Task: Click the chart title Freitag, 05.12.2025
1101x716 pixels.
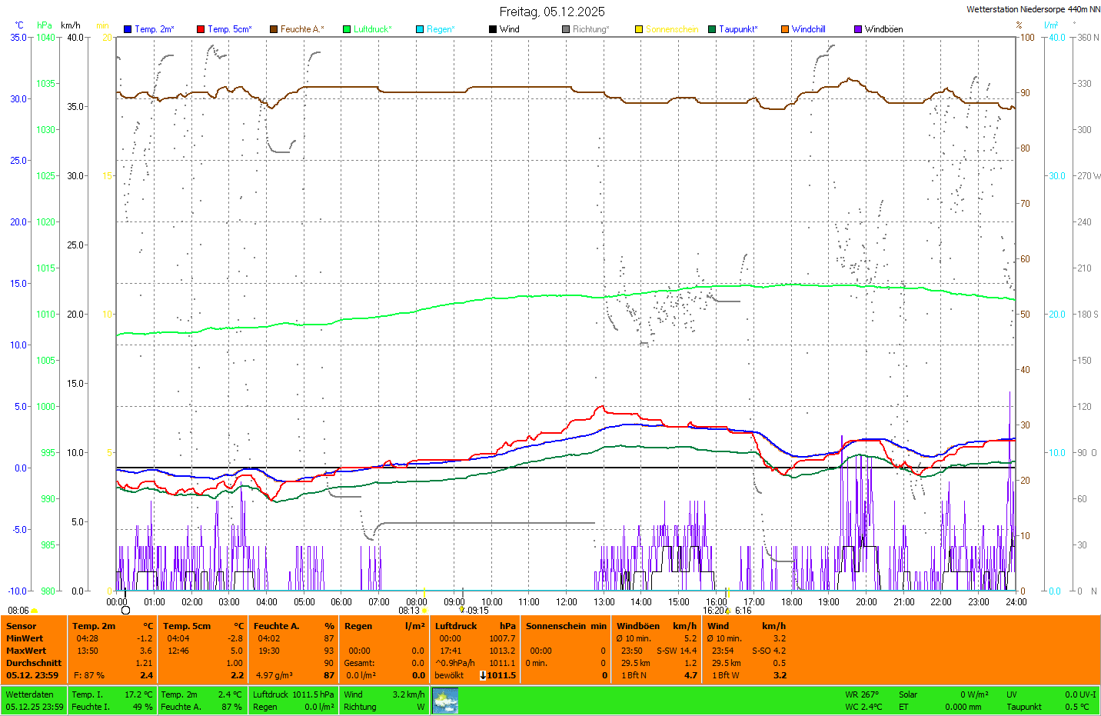Action: tap(552, 12)
